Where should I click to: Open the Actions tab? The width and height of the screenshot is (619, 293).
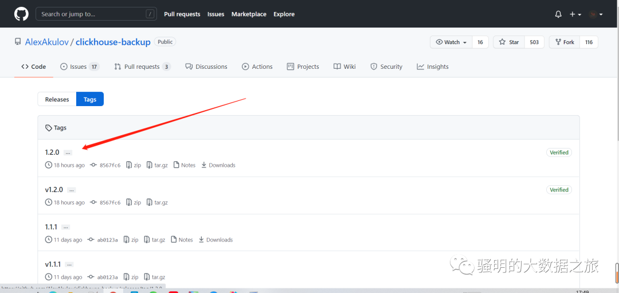(257, 67)
